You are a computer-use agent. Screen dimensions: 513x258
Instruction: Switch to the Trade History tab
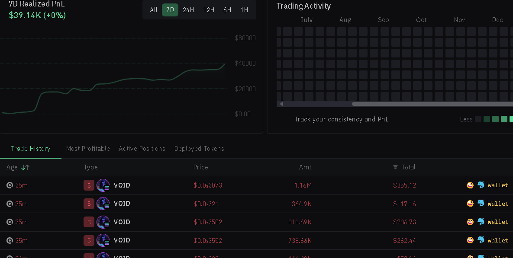point(31,149)
